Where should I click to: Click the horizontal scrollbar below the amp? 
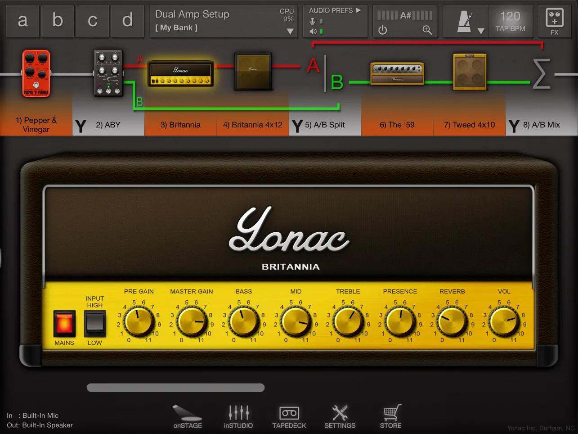click(175, 388)
